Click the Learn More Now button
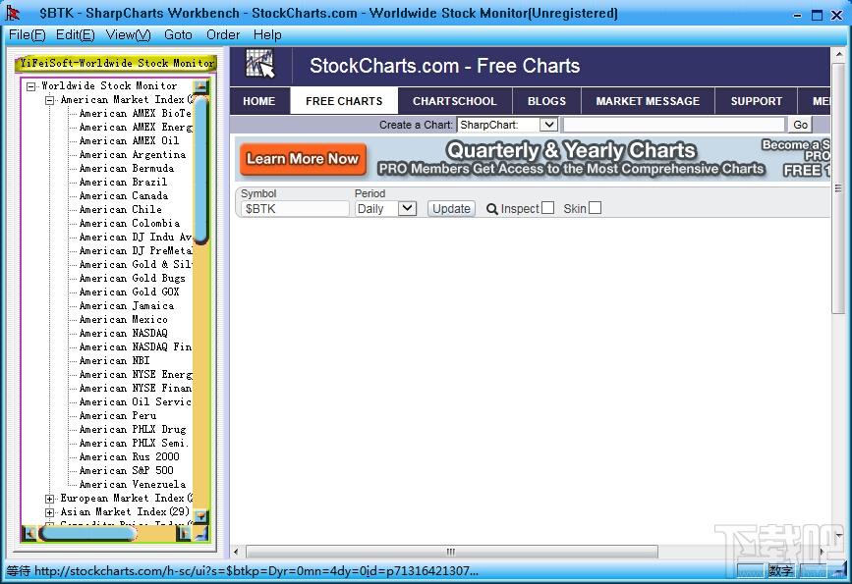 point(303,159)
